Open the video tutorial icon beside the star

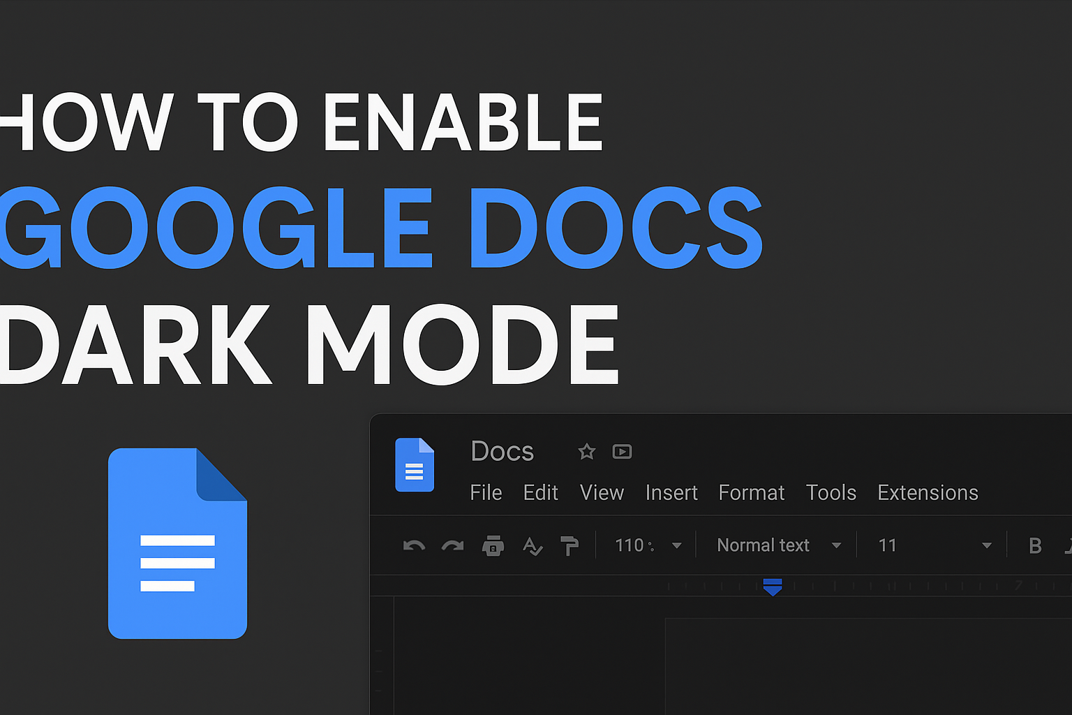pyautogui.click(x=622, y=452)
